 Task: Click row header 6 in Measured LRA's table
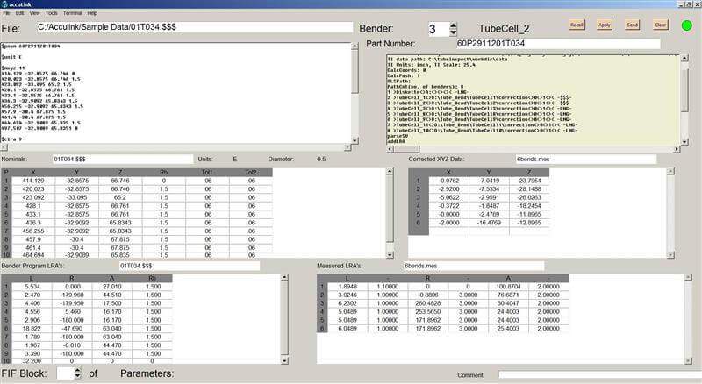[x=322, y=329]
